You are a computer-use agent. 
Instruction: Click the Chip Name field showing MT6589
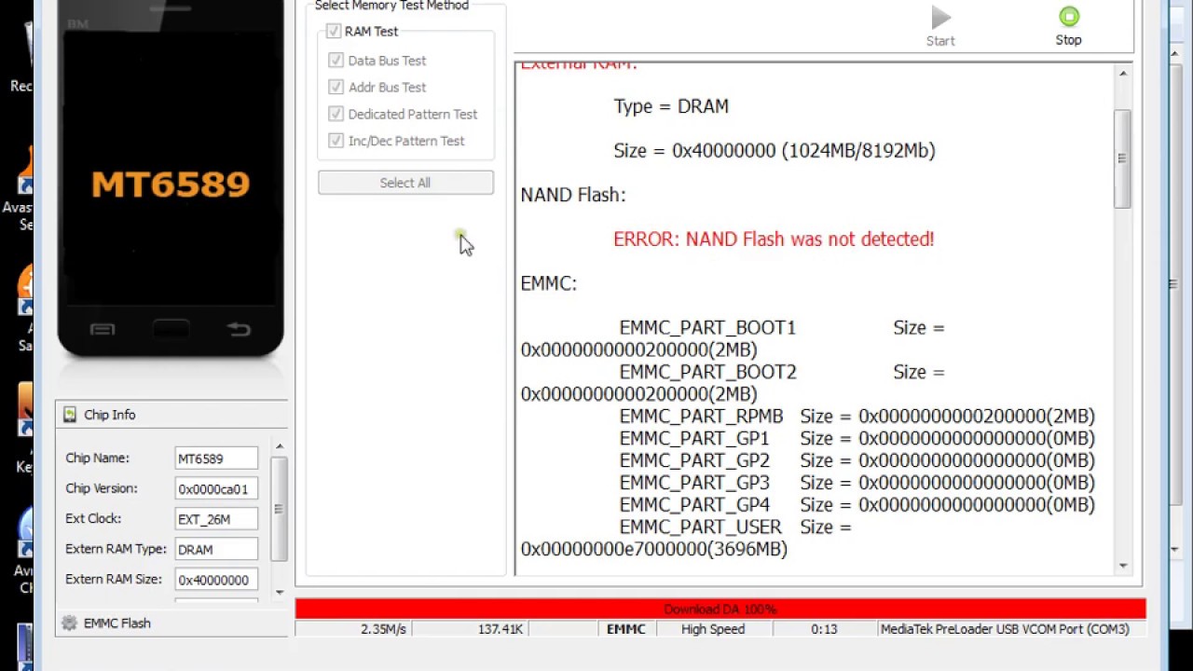216,459
